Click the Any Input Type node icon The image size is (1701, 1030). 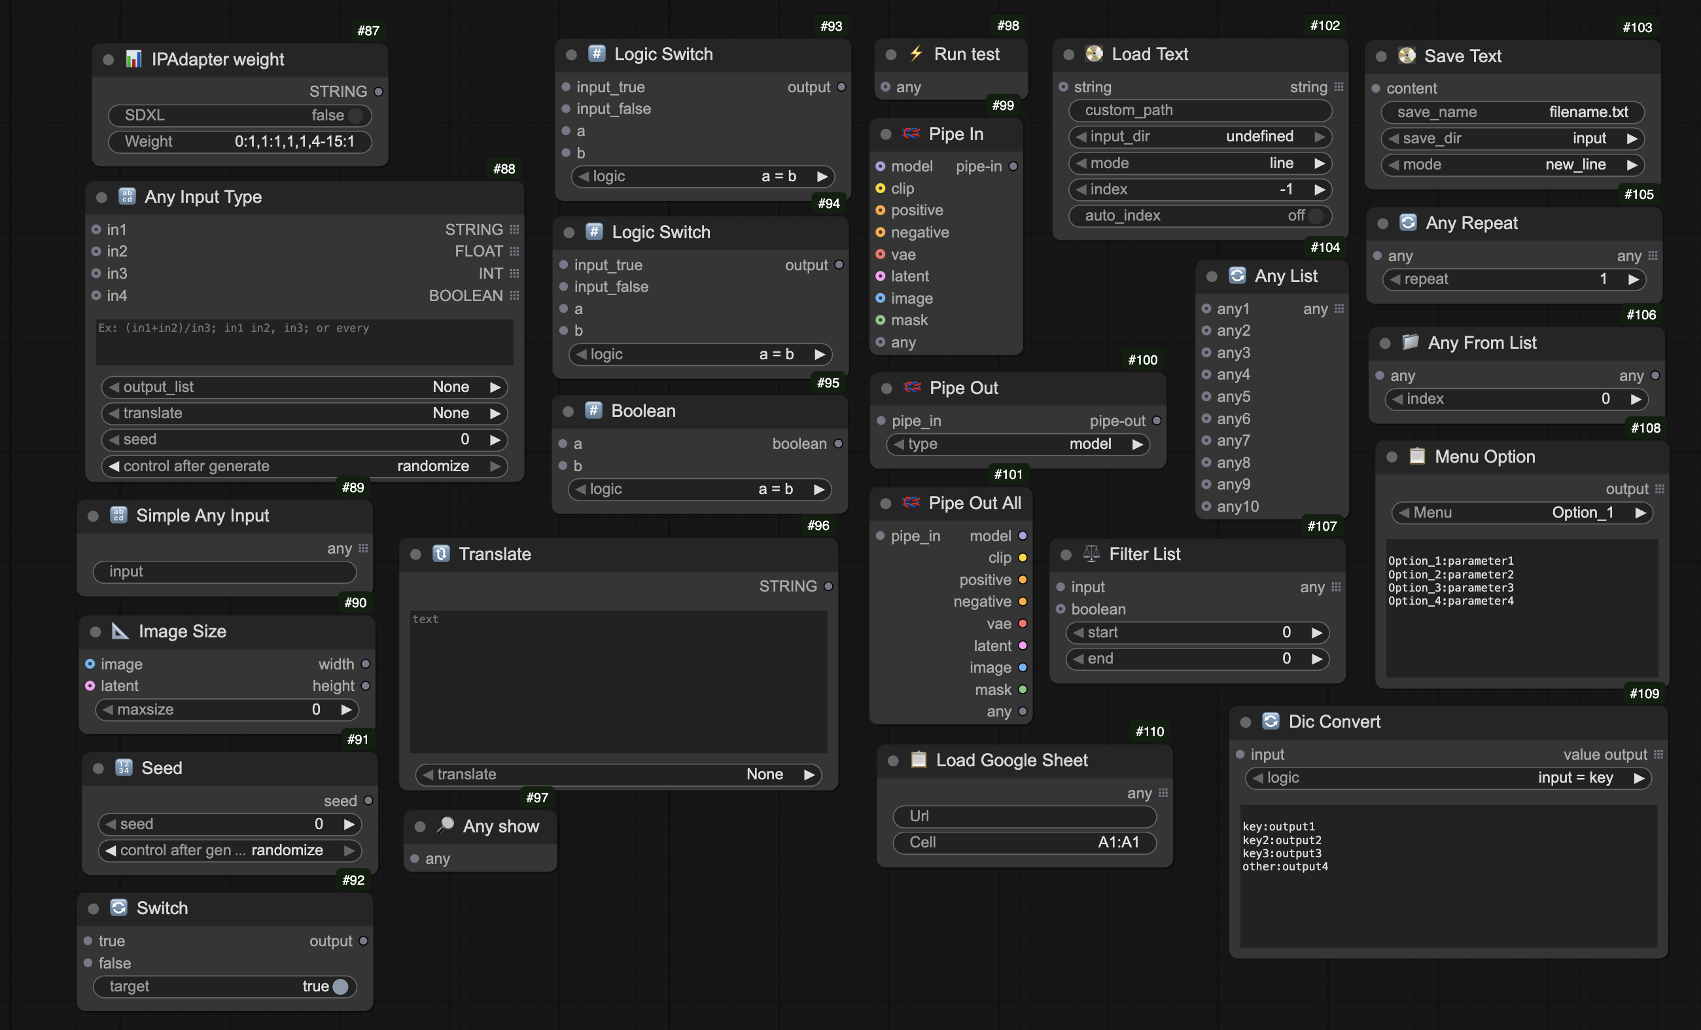127,197
